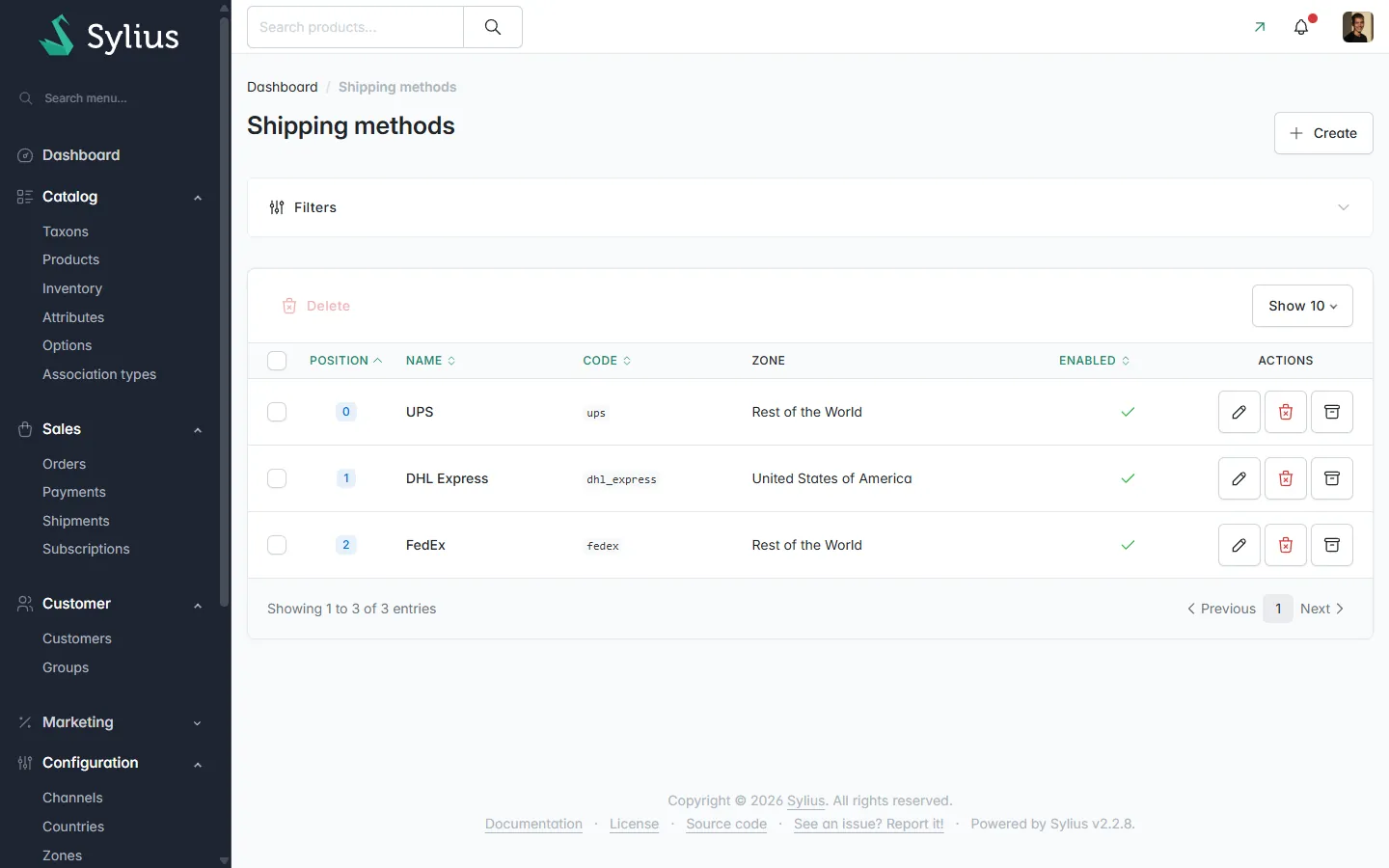Click the search magnifier button
The width and height of the screenshot is (1389, 868).
click(x=493, y=27)
